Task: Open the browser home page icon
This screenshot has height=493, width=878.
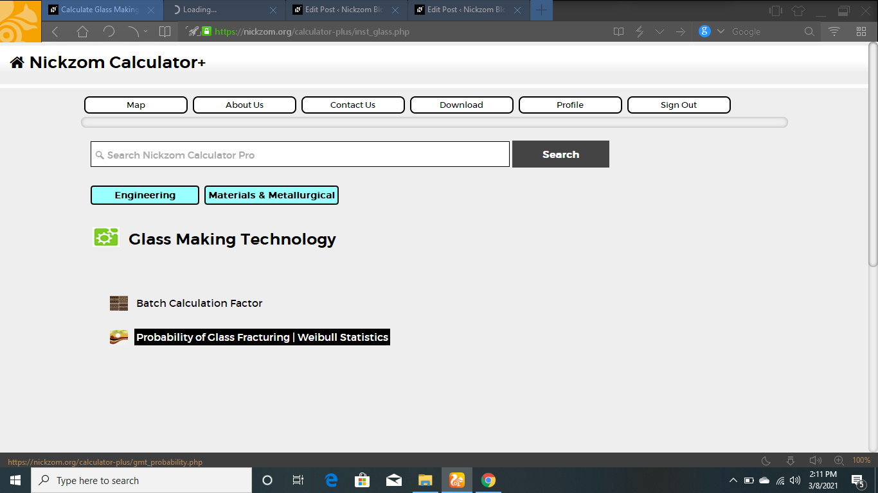Action: [x=82, y=31]
